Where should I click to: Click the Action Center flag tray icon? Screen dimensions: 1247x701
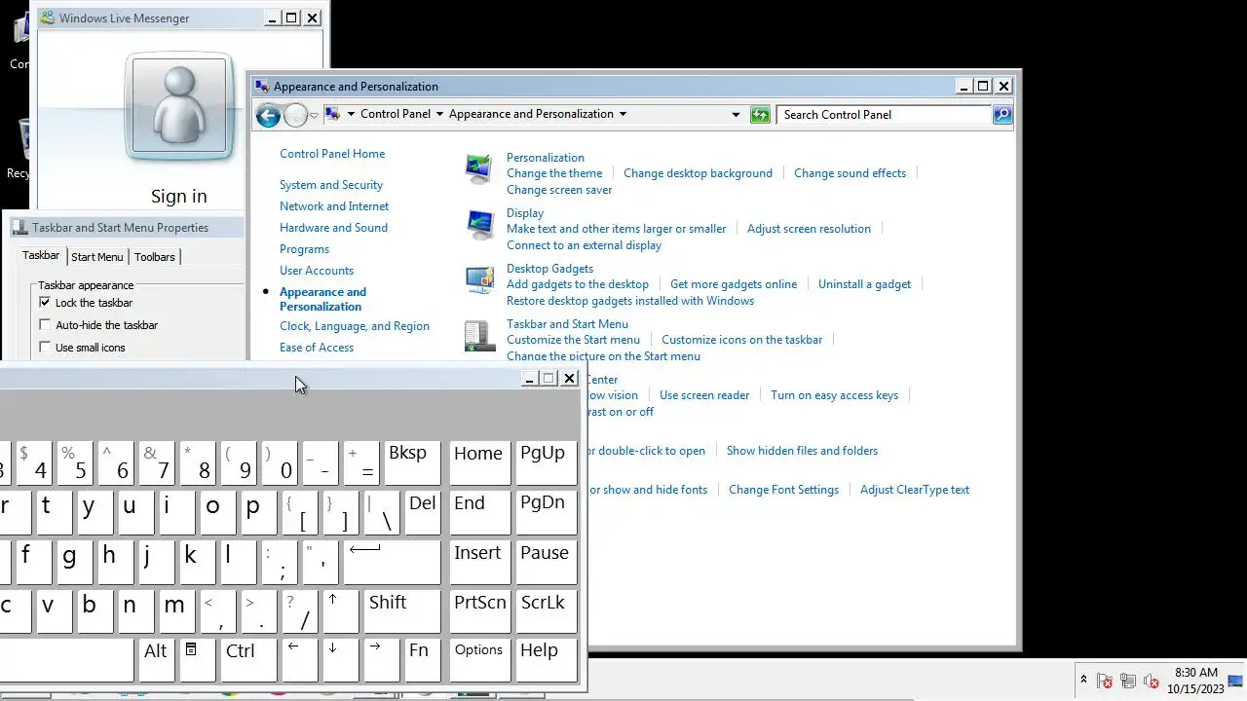click(x=1105, y=681)
